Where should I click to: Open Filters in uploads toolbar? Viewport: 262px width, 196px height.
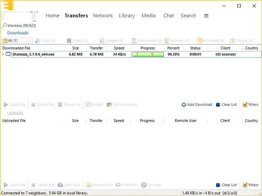tap(250, 185)
